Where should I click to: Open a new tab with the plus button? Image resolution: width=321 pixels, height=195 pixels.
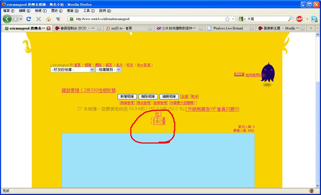click(311, 28)
